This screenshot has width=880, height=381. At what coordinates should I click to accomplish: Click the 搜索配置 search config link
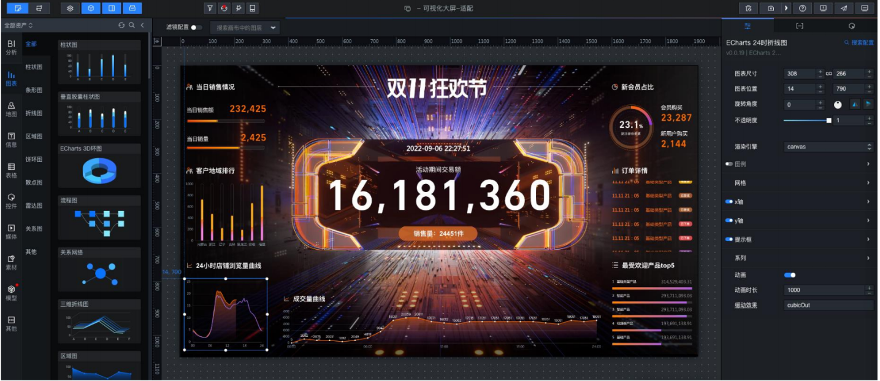(859, 43)
